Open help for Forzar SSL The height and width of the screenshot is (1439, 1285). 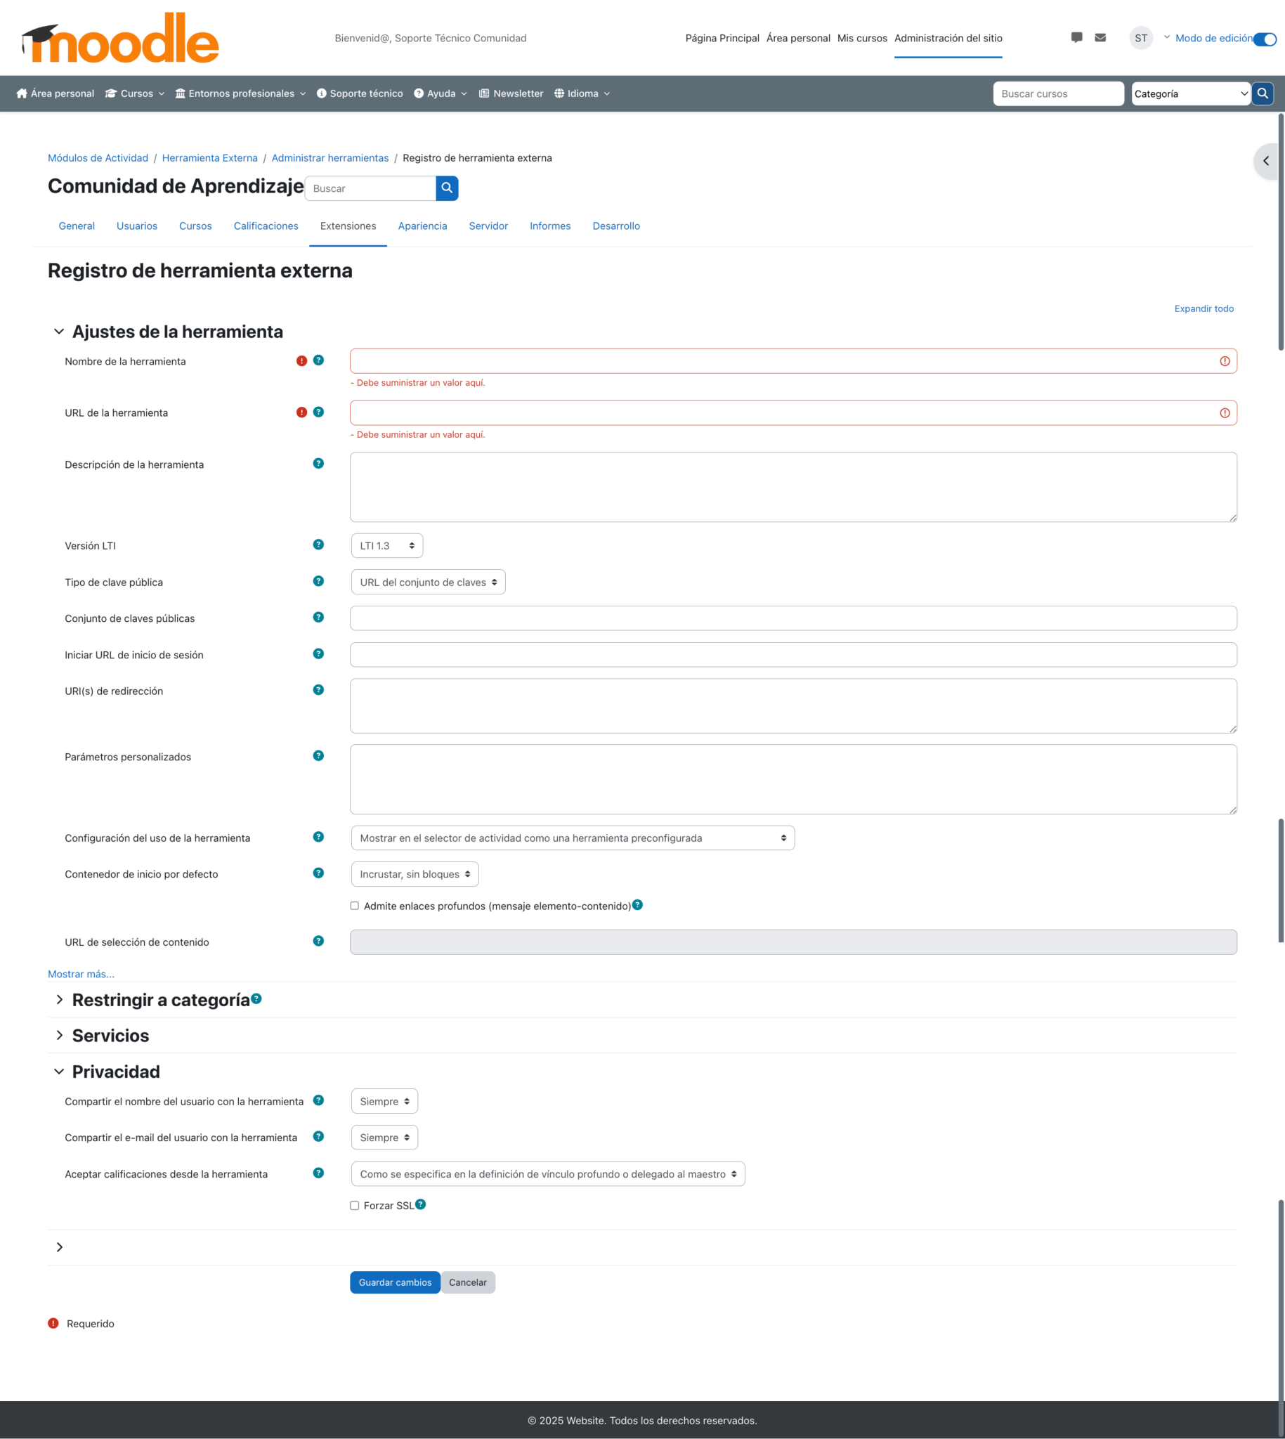421,1204
